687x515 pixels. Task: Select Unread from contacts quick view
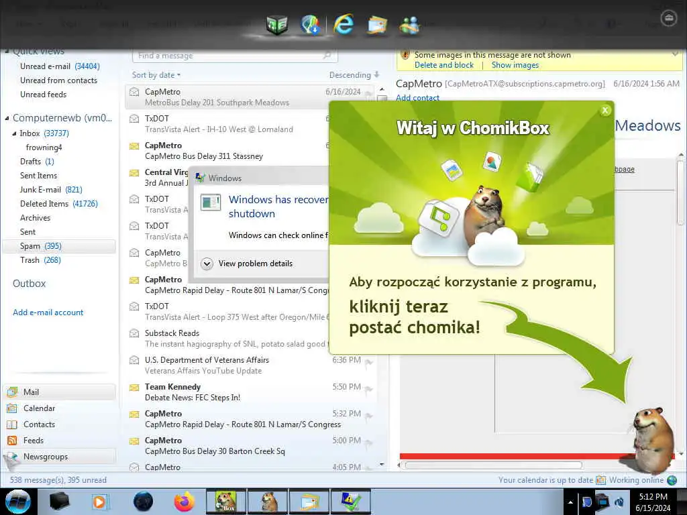pos(59,80)
